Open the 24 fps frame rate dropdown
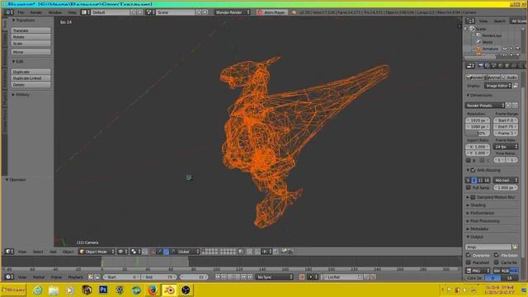The height and width of the screenshot is (297, 528). (506, 147)
